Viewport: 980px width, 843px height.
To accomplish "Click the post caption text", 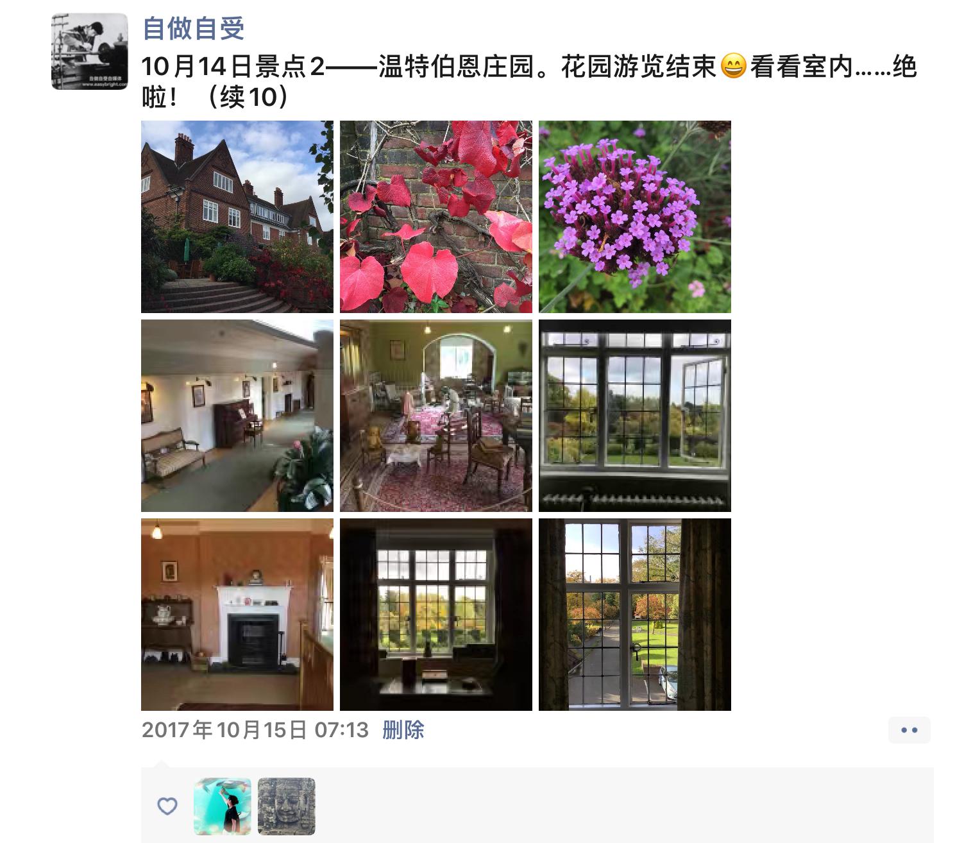I will click(529, 81).
